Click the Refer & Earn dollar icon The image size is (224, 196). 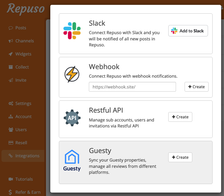[x=10, y=192]
